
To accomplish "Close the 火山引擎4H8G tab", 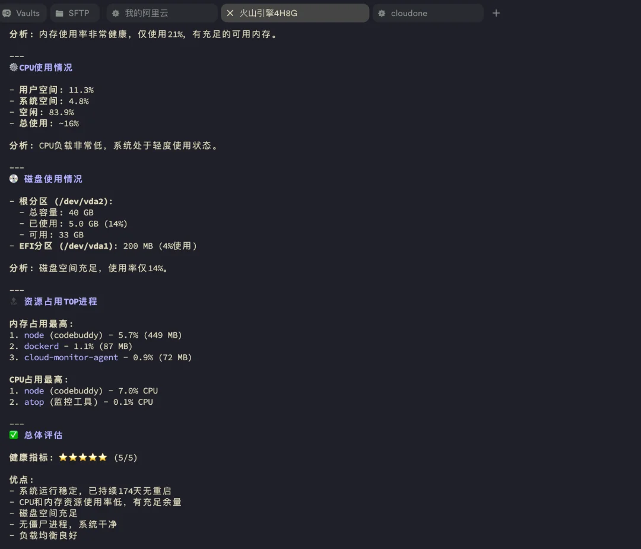I will (x=229, y=13).
